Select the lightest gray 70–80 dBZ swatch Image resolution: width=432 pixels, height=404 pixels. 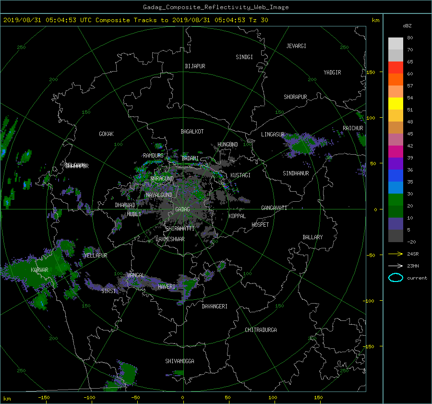[x=396, y=44]
